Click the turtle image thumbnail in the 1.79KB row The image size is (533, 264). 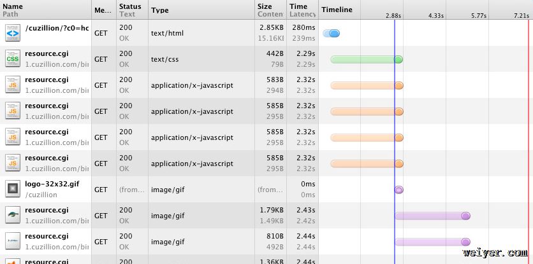pos(13,216)
